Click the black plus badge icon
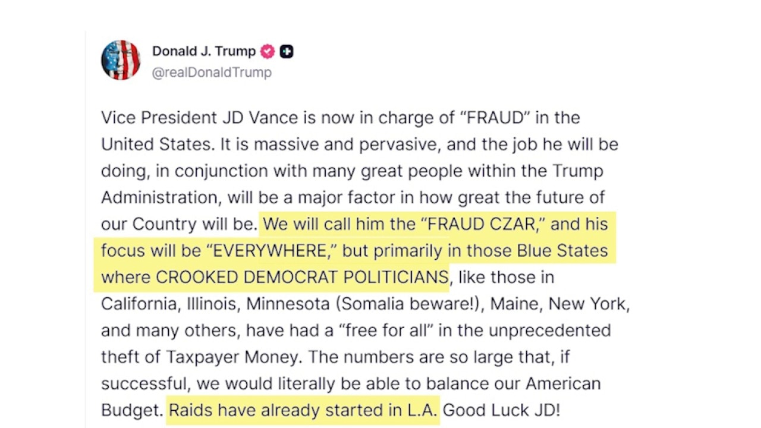761x428 pixels. pyautogui.click(x=287, y=52)
